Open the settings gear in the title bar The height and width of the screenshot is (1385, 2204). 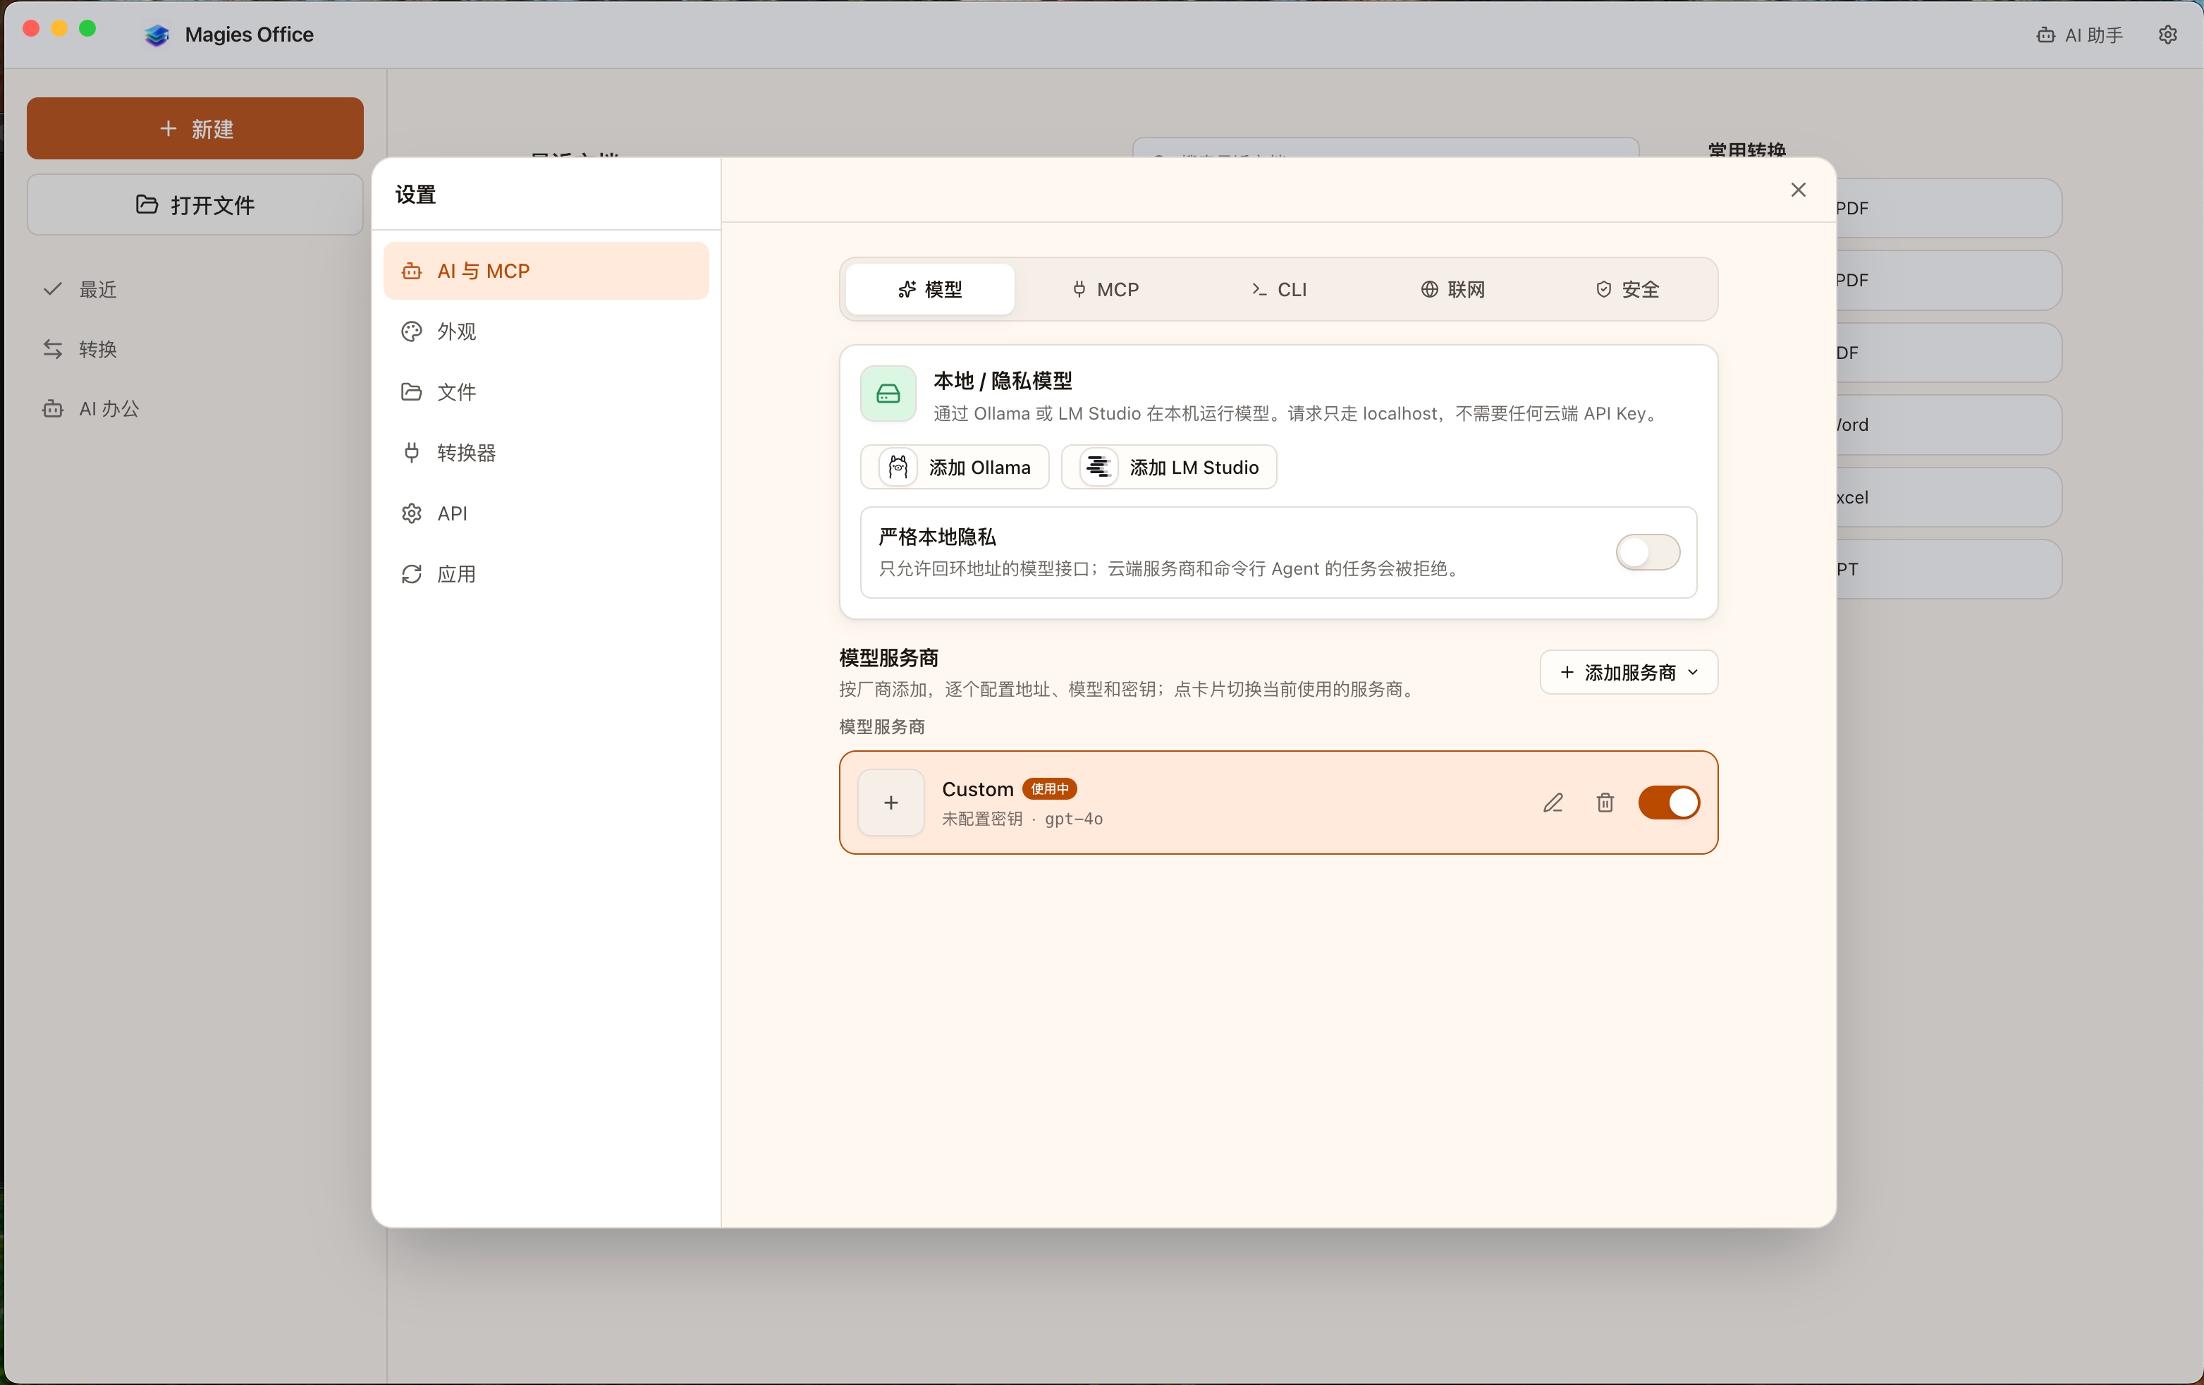click(2167, 35)
